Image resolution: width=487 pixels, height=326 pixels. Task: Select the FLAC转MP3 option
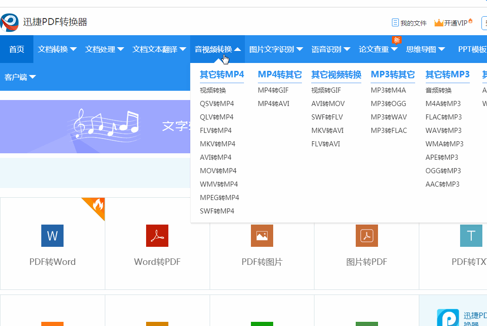coord(443,117)
